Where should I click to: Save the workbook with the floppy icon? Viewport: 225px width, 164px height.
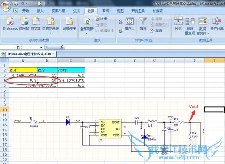16,3
